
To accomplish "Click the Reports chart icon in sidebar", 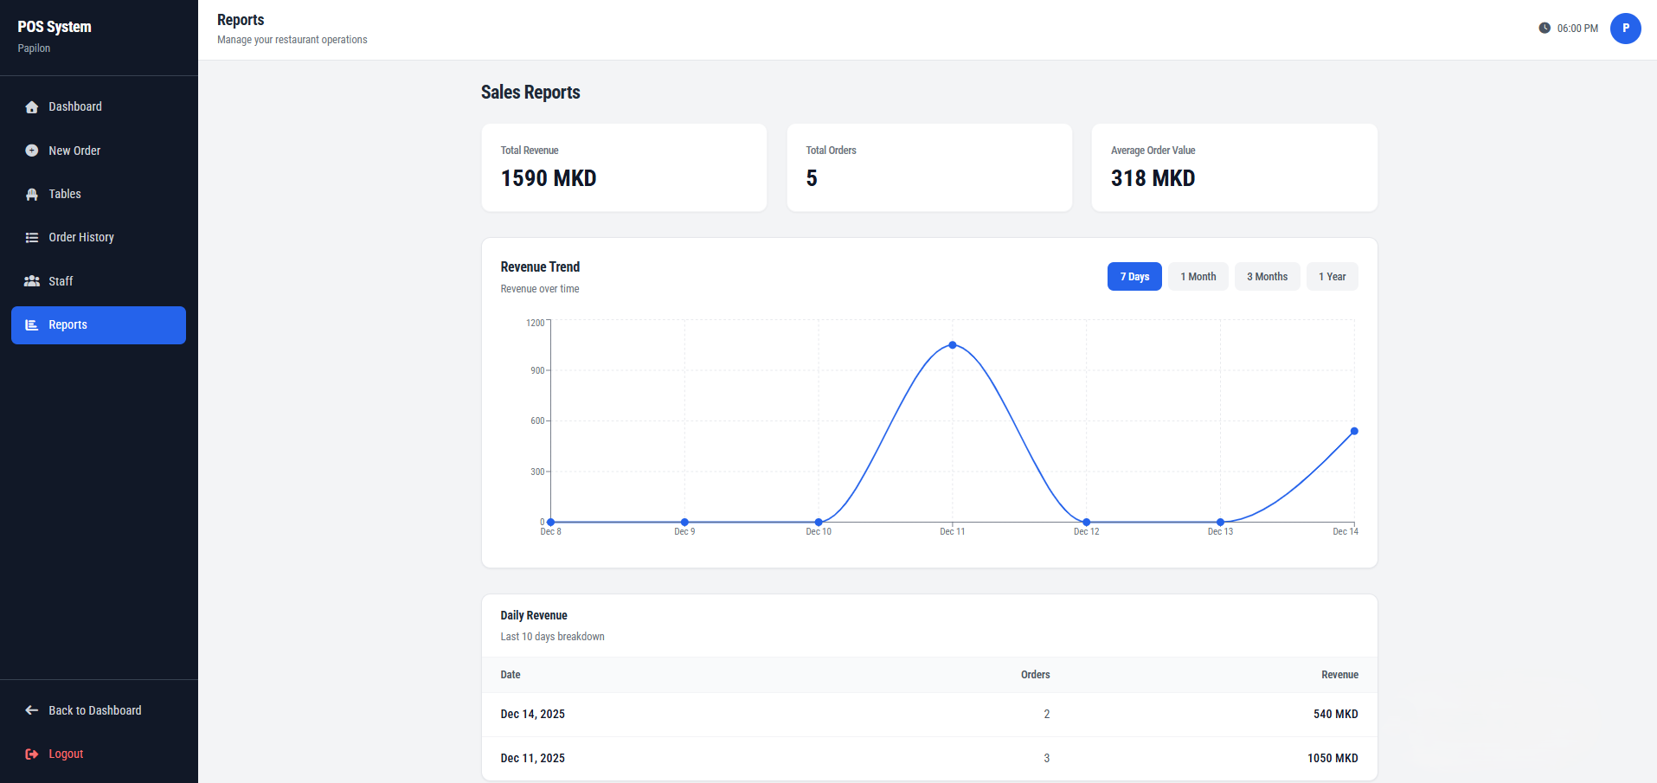I will pyautogui.click(x=32, y=325).
